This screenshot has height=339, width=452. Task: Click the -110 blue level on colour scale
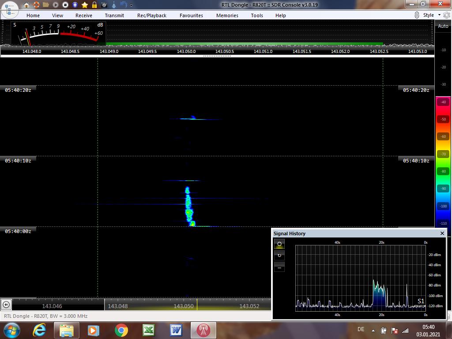tap(443, 223)
